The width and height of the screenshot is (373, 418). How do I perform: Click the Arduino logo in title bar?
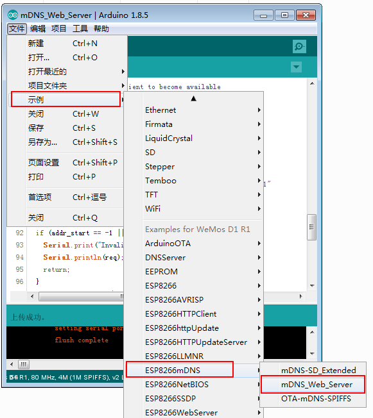pos(13,15)
